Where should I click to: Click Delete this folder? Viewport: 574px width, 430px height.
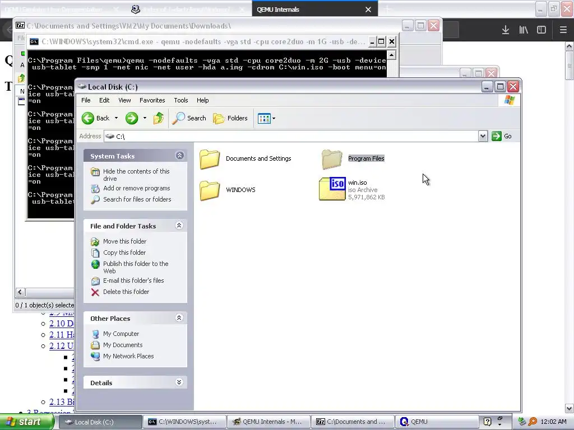(x=126, y=292)
